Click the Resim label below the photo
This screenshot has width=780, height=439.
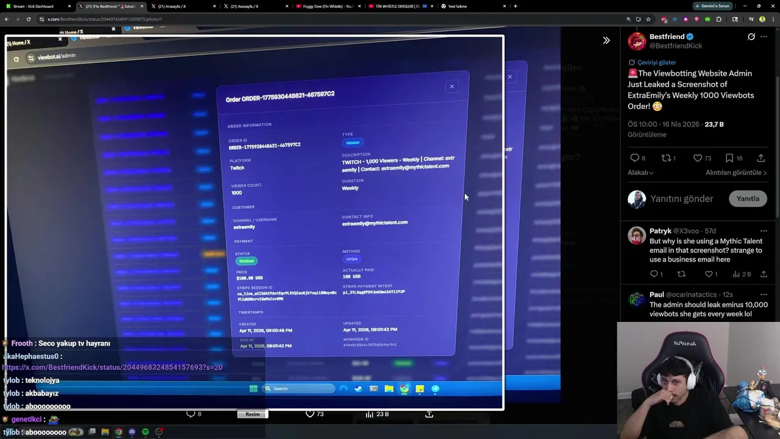point(252,414)
